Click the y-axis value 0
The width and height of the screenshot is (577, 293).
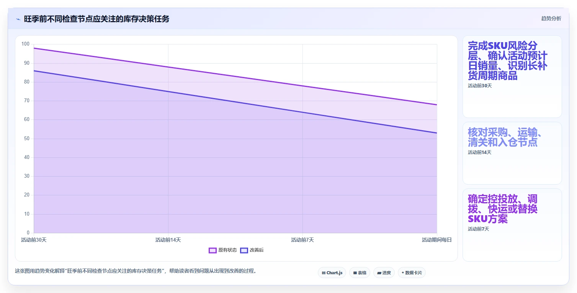[x=28, y=232]
